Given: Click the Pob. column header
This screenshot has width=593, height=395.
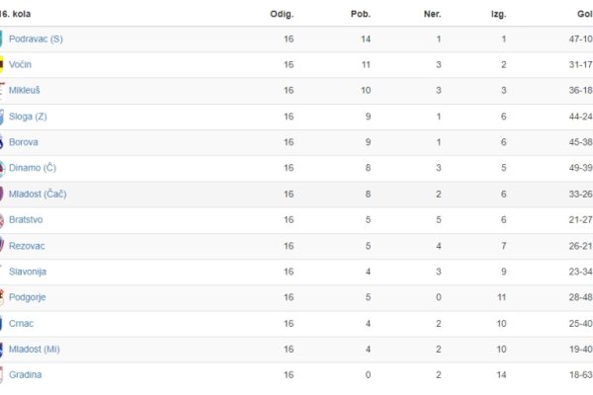Looking at the screenshot, I should click(361, 15).
